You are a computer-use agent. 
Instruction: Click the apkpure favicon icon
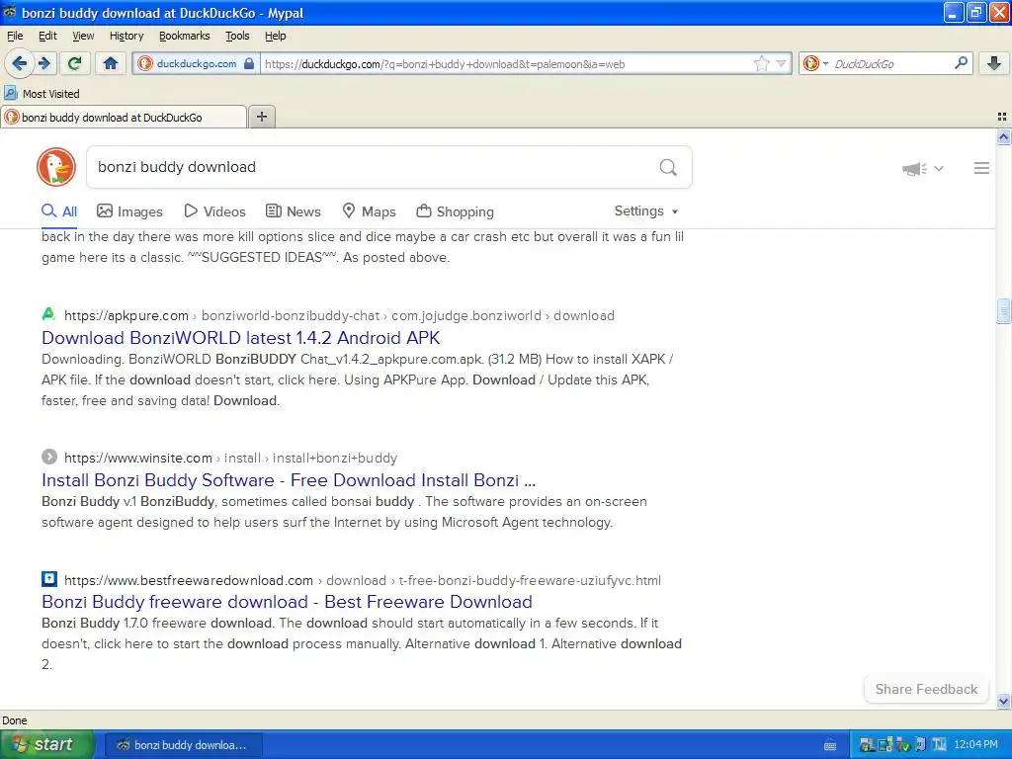tap(48, 315)
